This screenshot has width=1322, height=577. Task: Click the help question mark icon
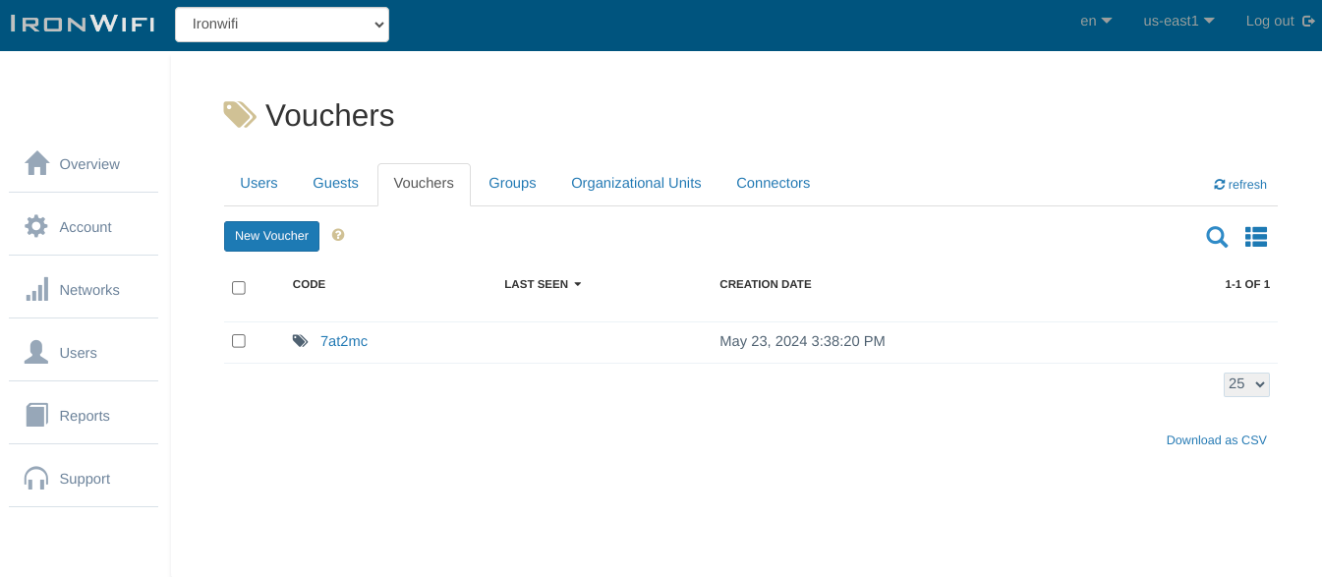(x=338, y=235)
